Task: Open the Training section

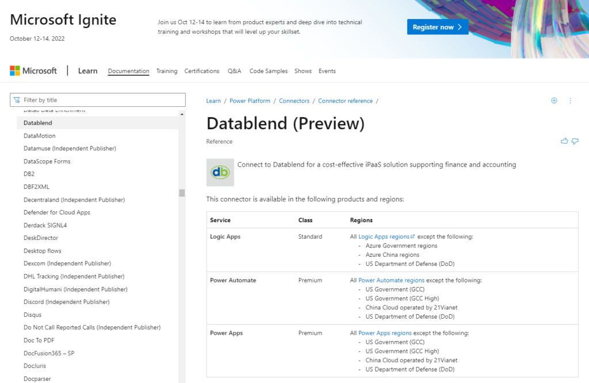Action: tap(166, 71)
